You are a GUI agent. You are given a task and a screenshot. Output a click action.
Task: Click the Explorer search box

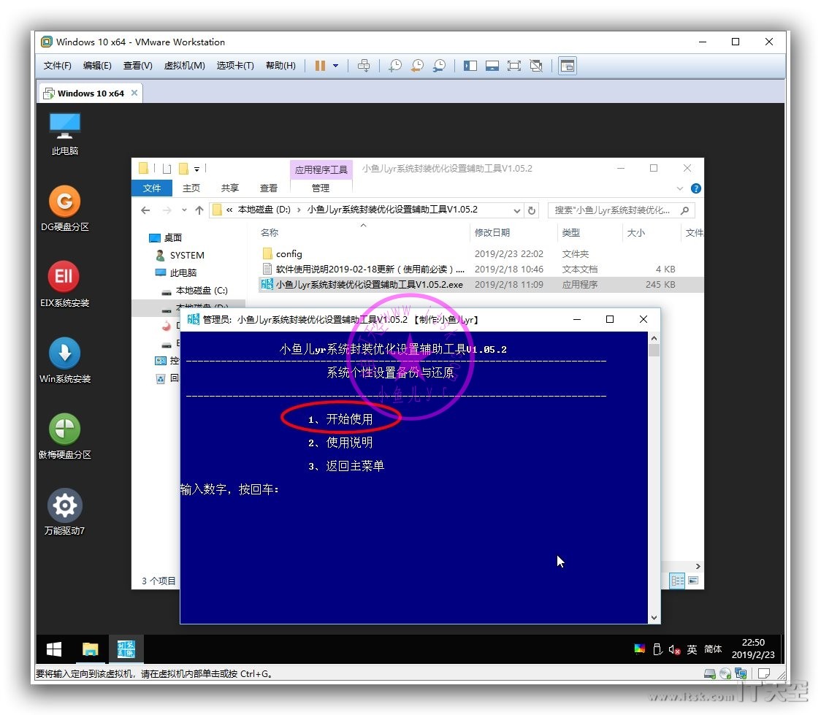(x=622, y=210)
